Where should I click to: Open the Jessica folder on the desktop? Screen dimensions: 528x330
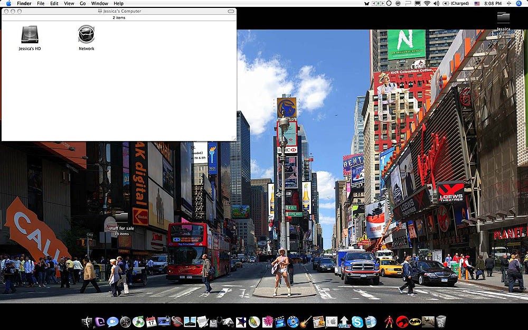pos(503,17)
